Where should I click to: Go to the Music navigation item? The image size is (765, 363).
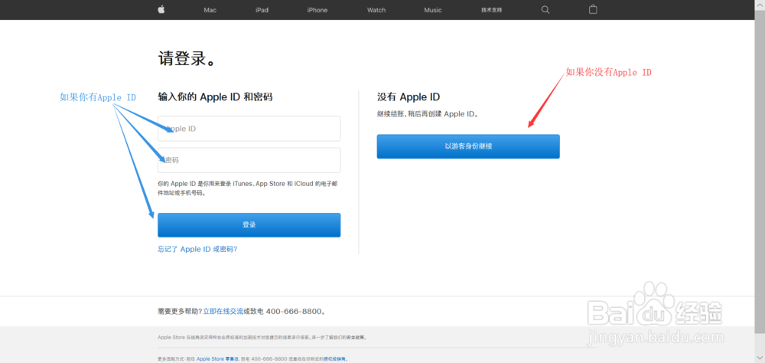tap(433, 10)
